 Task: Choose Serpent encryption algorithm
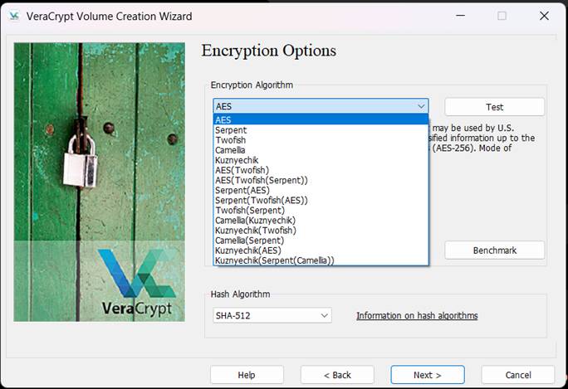coord(321,130)
